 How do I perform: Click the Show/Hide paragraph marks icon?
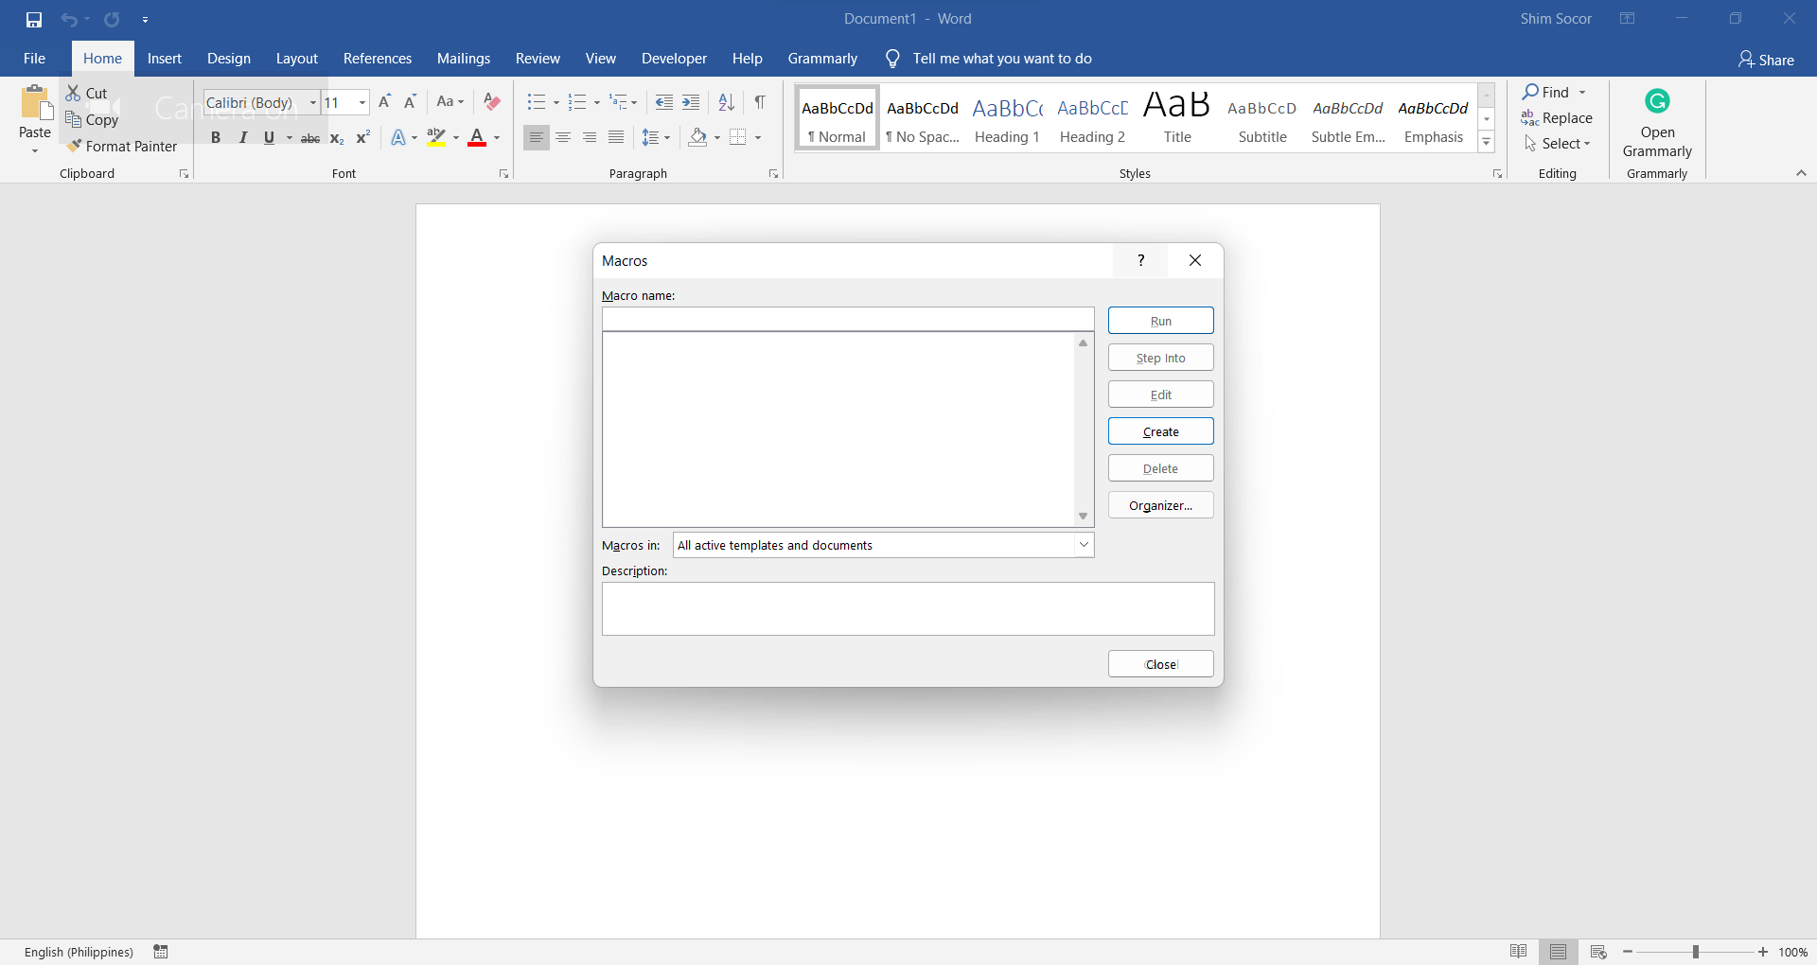pos(760,102)
